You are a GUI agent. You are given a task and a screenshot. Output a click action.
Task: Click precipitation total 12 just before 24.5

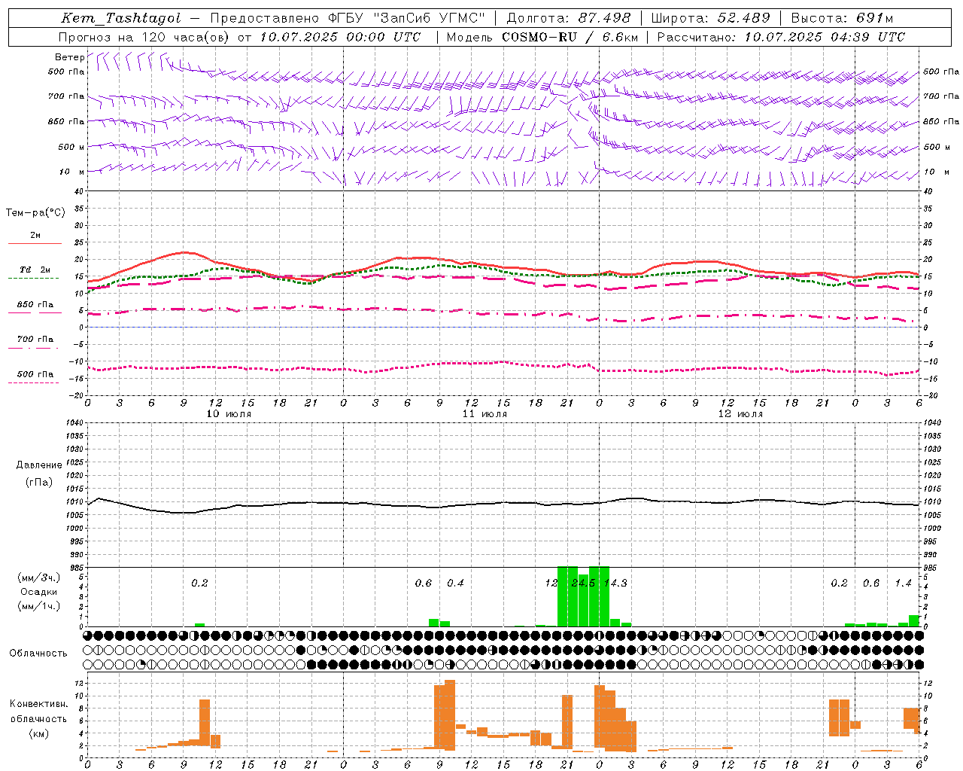click(551, 584)
